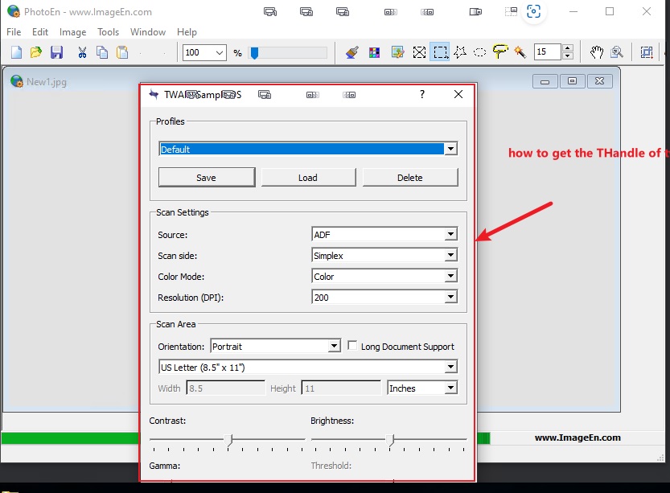Click the crossed-out dashed box icon
Image resolution: width=670 pixels, height=493 pixels.
click(x=419, y=52)
